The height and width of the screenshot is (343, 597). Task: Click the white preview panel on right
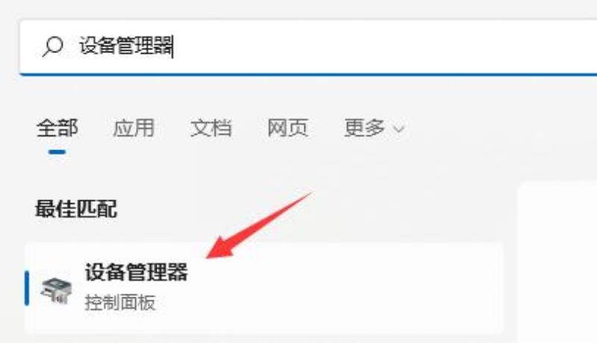tap(557, 263)
